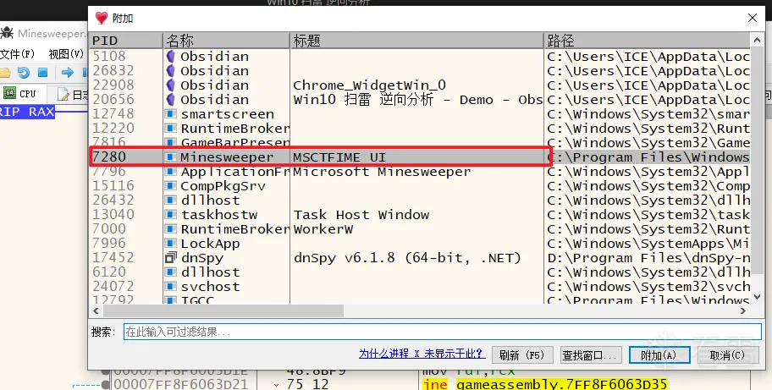Click the Restart icon in x64dbg toolbar

click(23, 73)
